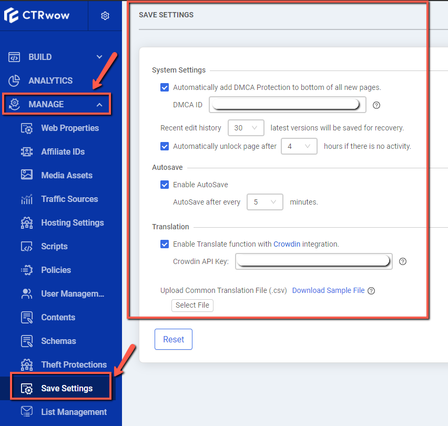Open the unlock hours dropdown showing 4
This screenshot has width=448, height=426.
point(299,146)
